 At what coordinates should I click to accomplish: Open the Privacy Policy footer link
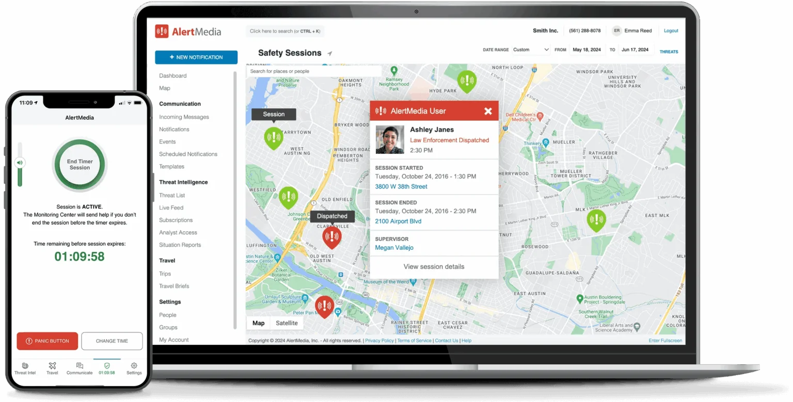379,341
